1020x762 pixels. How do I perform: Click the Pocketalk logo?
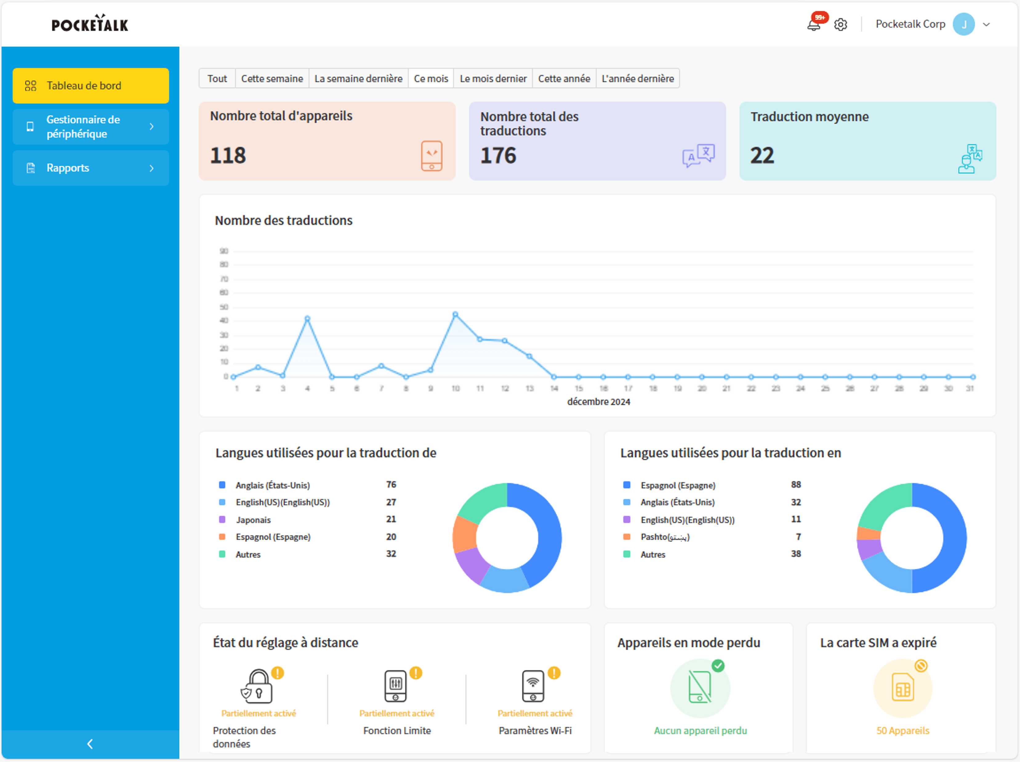90,23
